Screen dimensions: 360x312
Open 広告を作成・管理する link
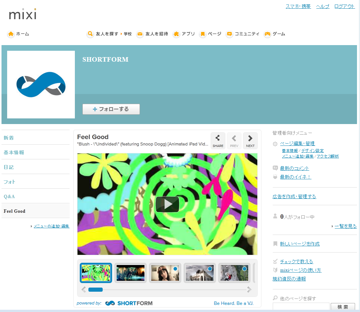pyautogui.click(x=294, y=197)
